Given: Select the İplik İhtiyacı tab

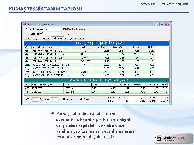Looking at the screenshot, I should click(58, 38).
